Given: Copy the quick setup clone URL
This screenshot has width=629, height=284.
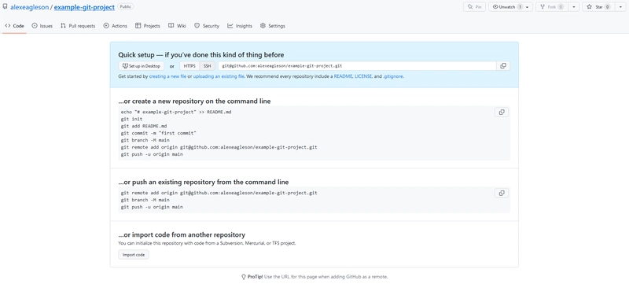Looking at the screenshot, I should click(503, 66).
